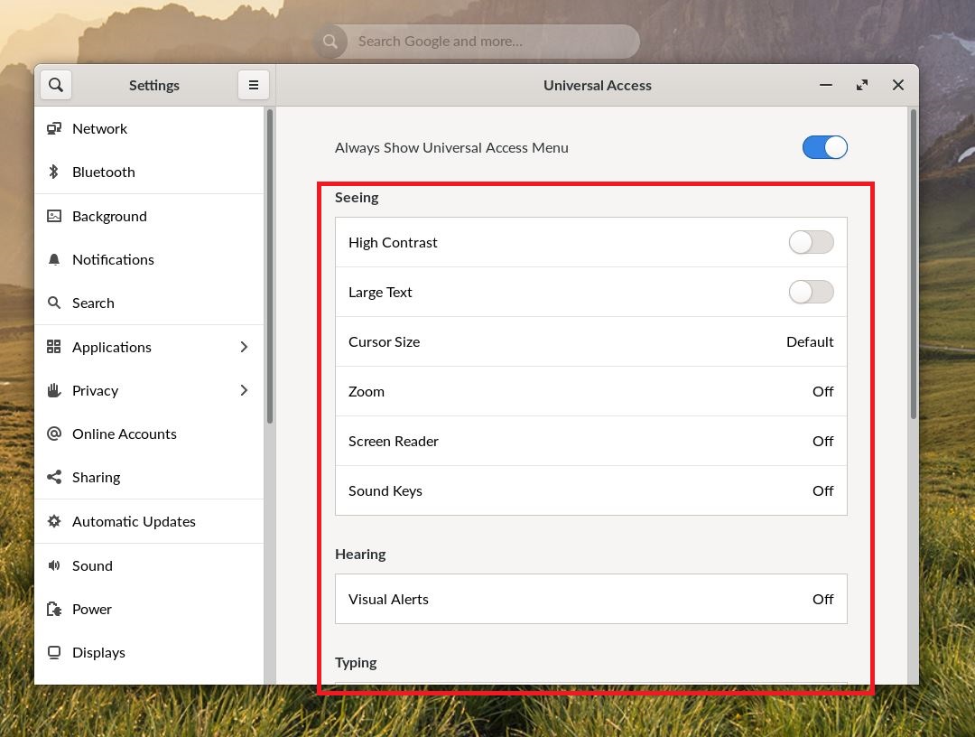Click the Universal Access window title
Screen dimensions: 975x737
(597, 85)
